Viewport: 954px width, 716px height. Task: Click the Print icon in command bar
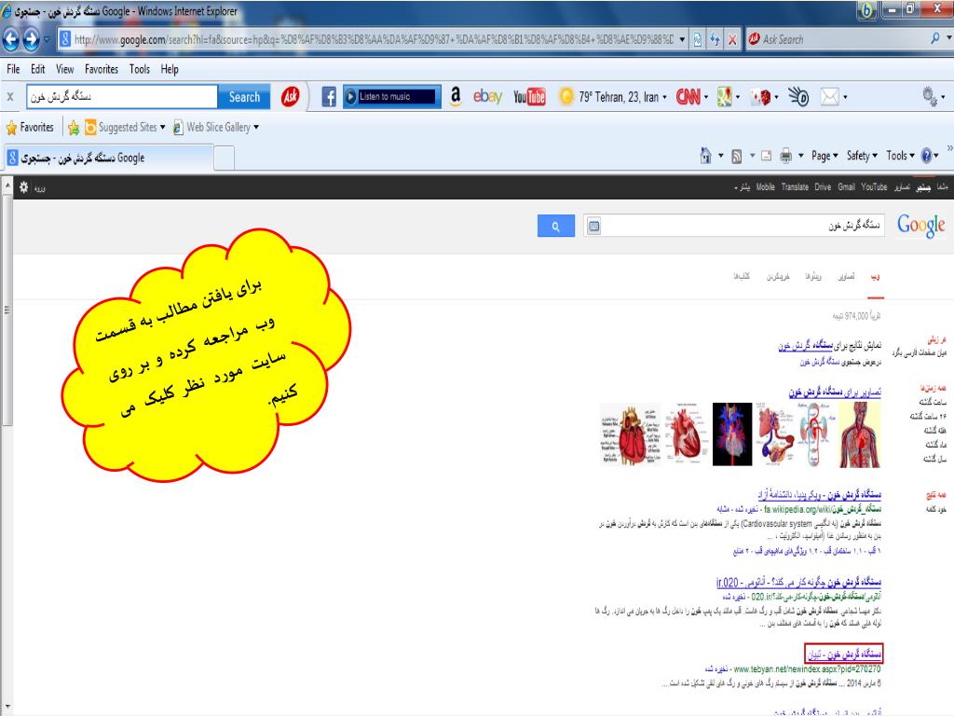click(786, 156)
